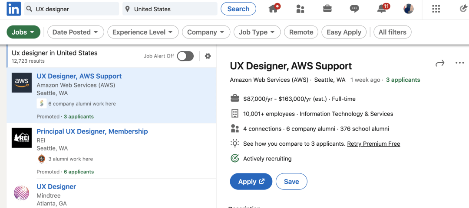Click the salary briefcase icon
Screen dimensions: 469x208
[x=235, y=99]
